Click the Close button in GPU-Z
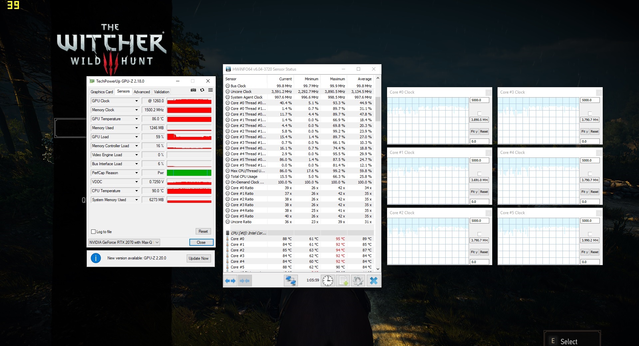This screenshot has height=346, width=639. pyautogui.click(x=201, y=242)
